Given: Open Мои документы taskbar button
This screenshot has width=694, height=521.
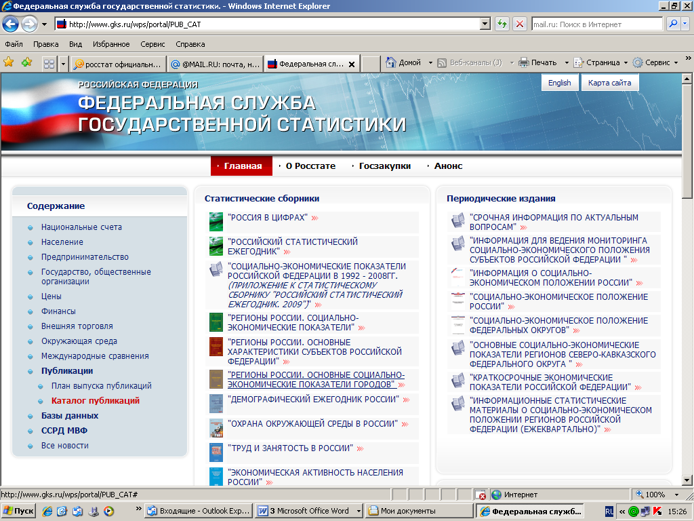Looking at the screenshot, I should point(420,511).
